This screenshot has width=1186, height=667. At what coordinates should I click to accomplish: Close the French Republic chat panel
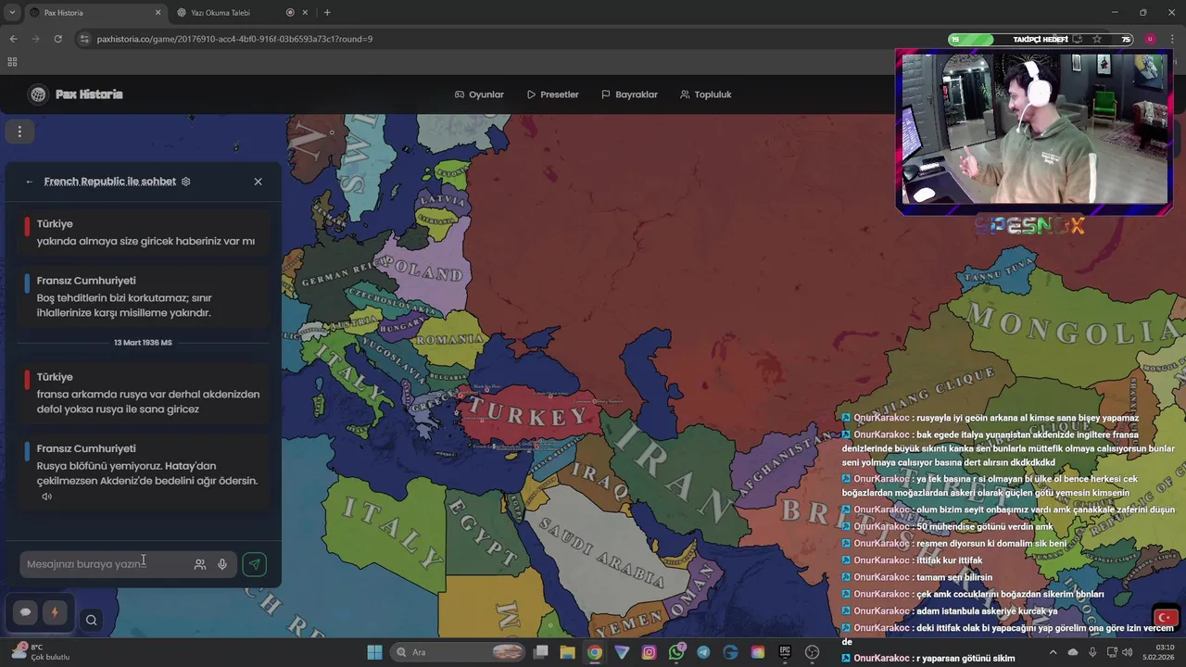point(258,182)
